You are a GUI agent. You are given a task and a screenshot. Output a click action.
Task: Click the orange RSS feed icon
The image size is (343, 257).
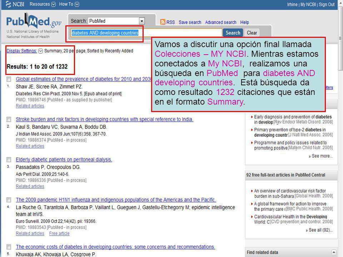[163, 22]
